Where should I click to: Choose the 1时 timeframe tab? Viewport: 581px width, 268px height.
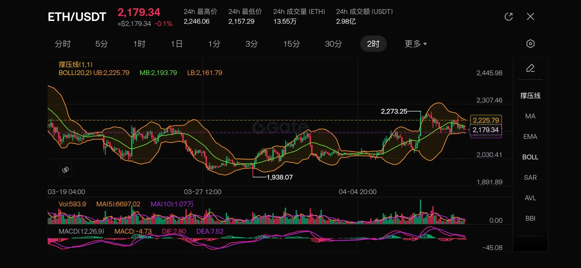pos(139,44)
